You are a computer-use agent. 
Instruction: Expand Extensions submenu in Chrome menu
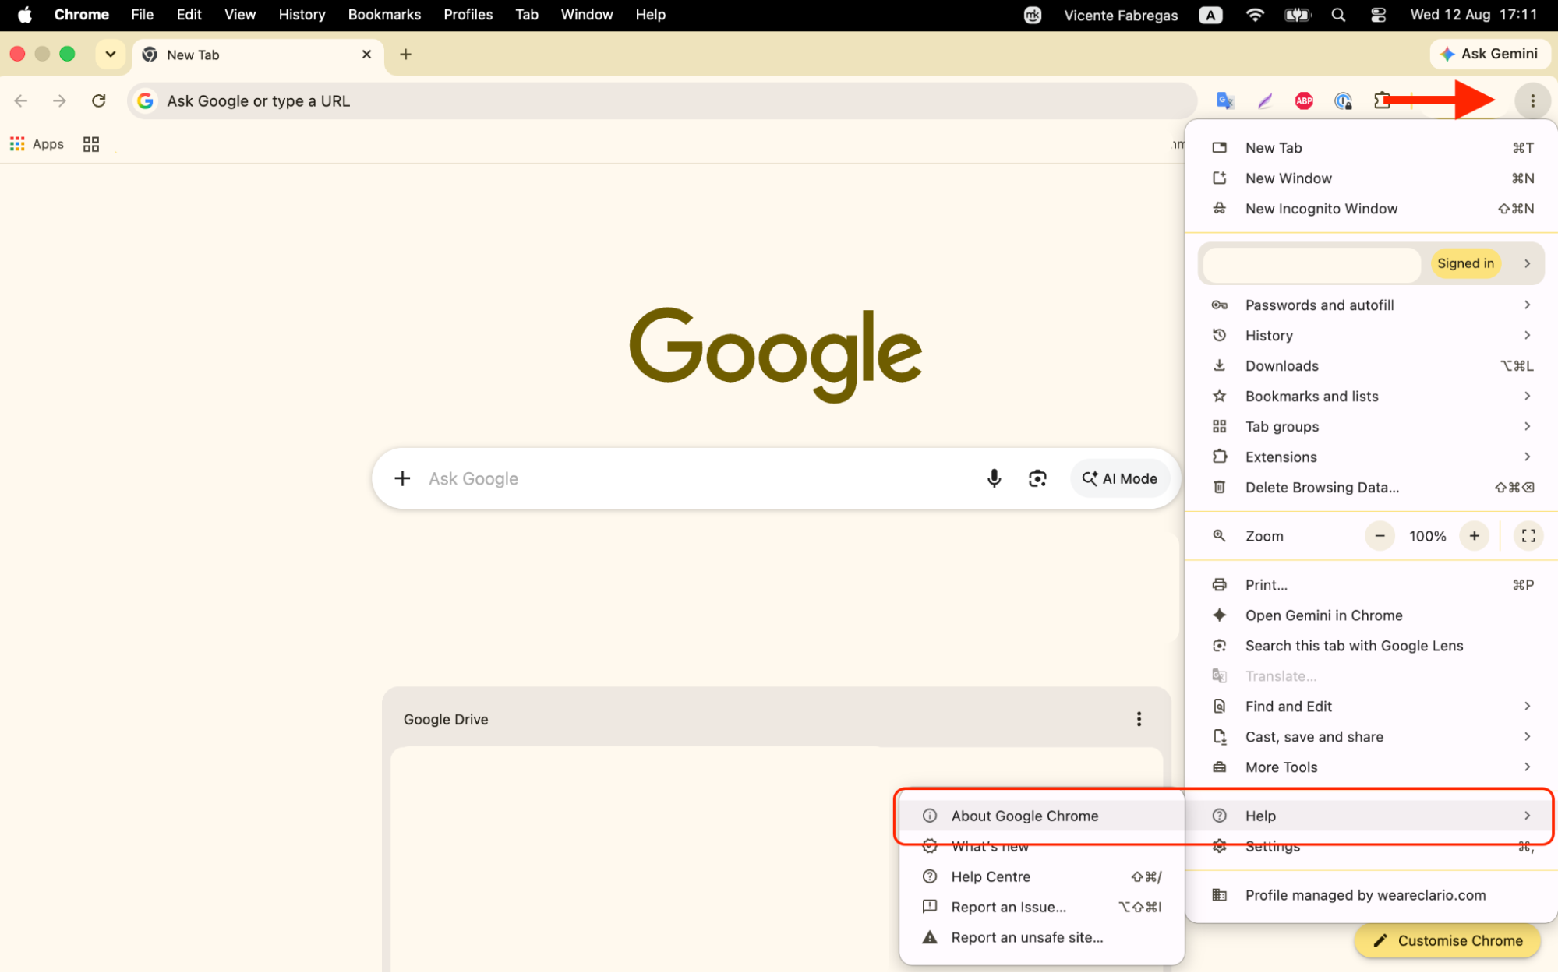tap(1370, 457)
